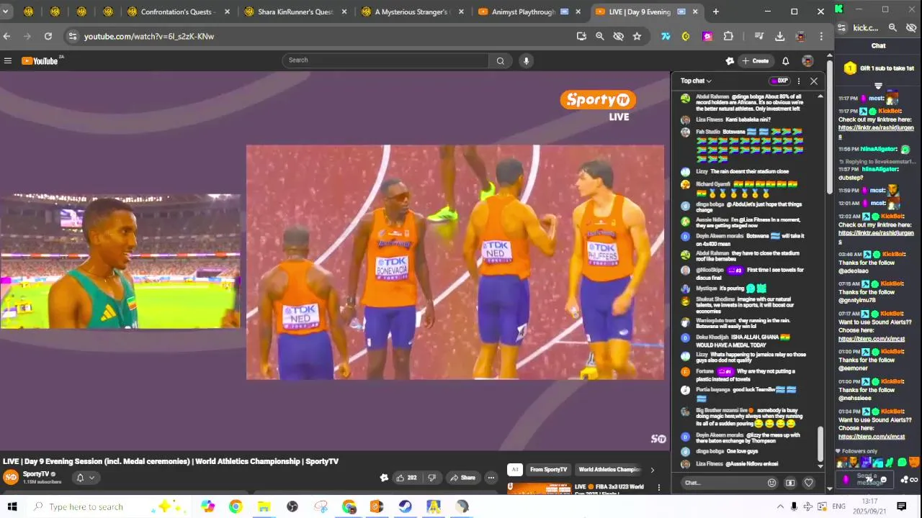Image resolution: width=922 pixels, height=518 pixels.
Task: Send a heart reaction in live chat
Action: 808,483
